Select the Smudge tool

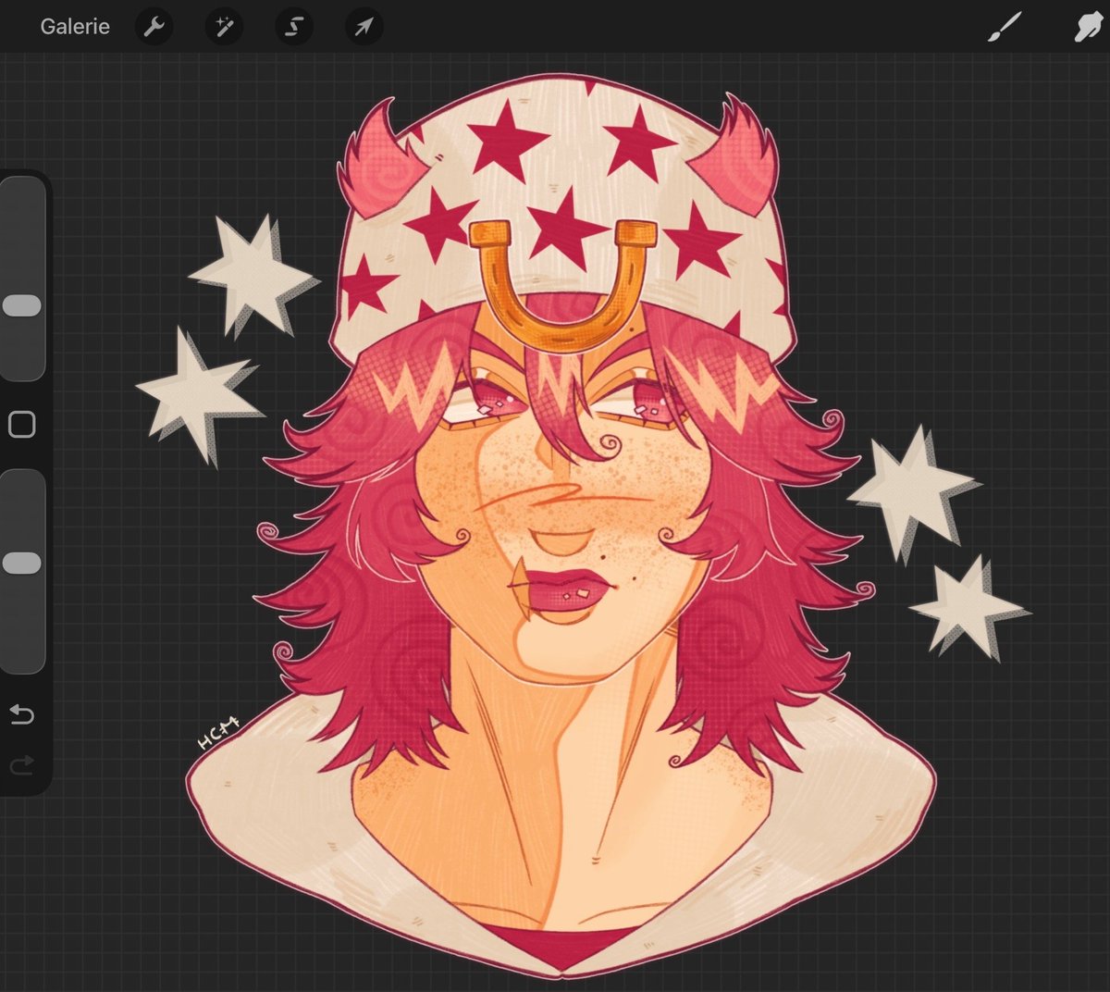(x=1090, y=27)
